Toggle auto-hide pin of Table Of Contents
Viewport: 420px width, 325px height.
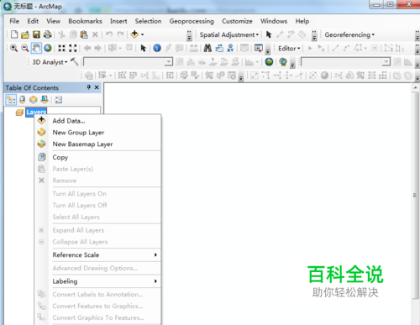(x=89, y=87)
